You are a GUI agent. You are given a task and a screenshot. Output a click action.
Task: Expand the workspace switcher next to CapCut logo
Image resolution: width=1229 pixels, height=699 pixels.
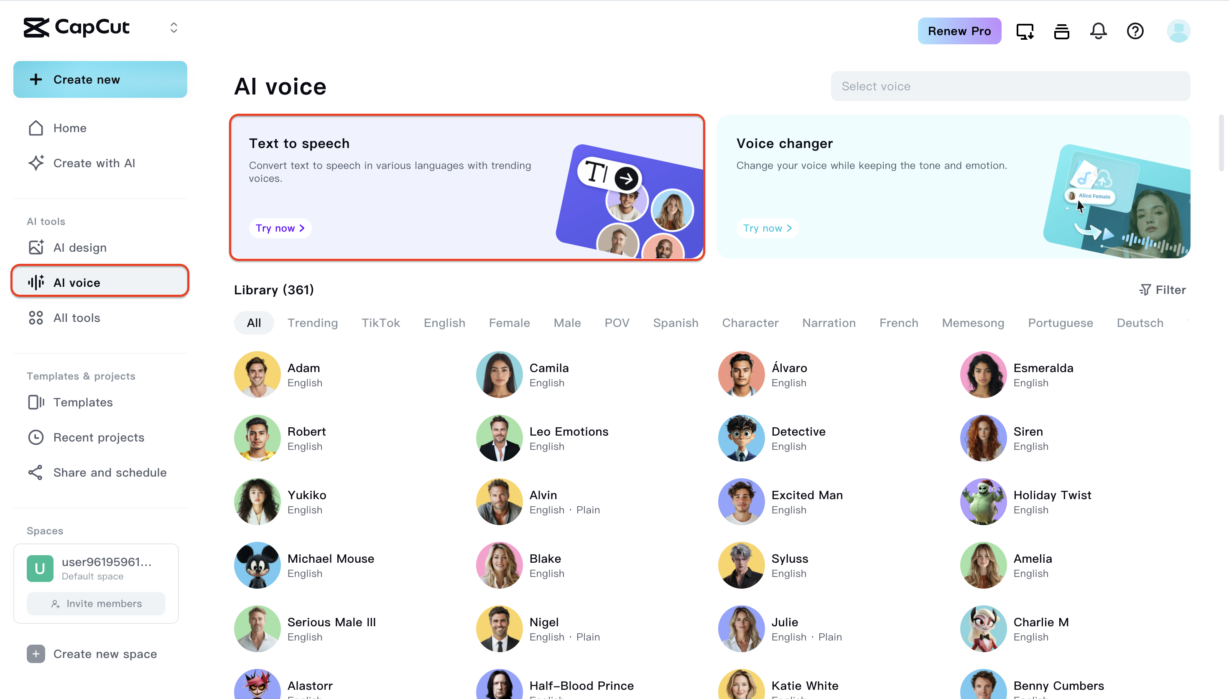[x=174, y=27]
